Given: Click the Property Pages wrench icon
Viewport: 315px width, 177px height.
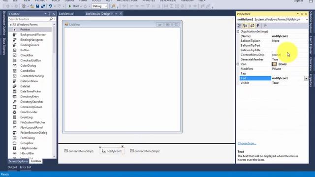Looking at the screenshot, I should tap(265, 26).
